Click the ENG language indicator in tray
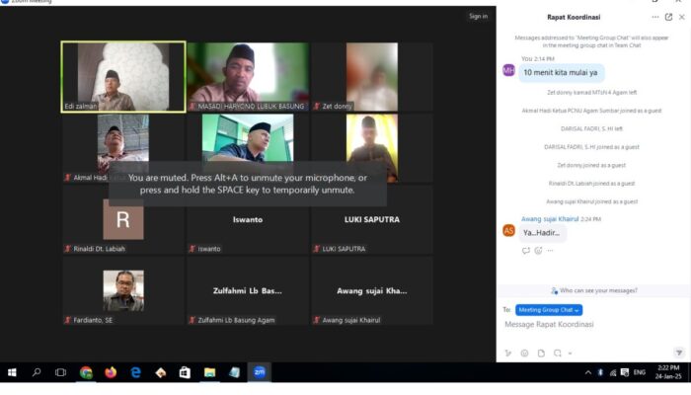The width and height of the screenshot is (691, 395). click(x=640, y=372)
